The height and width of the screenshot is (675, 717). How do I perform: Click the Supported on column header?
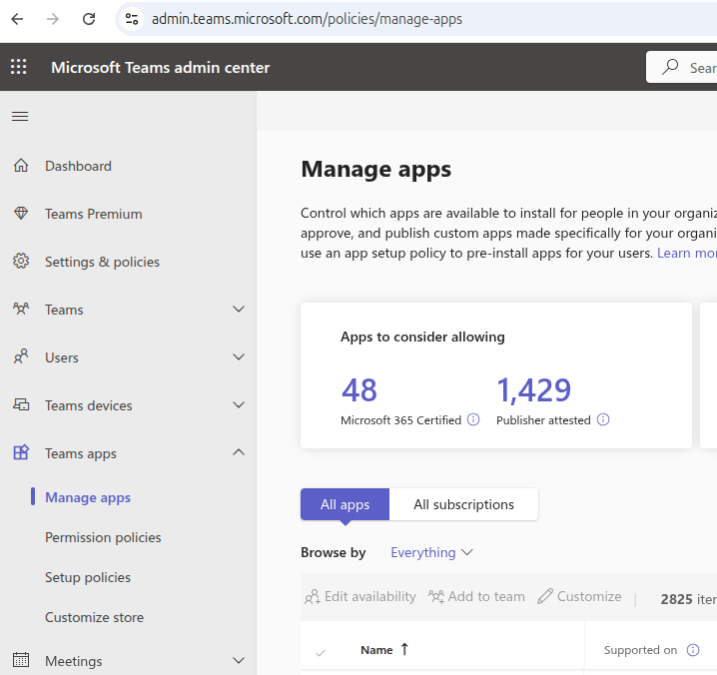click(640, 650)
